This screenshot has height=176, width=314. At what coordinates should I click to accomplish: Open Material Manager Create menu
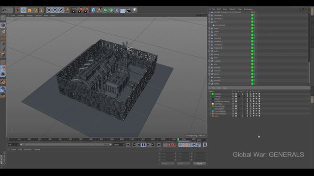[x=13, y=150]
